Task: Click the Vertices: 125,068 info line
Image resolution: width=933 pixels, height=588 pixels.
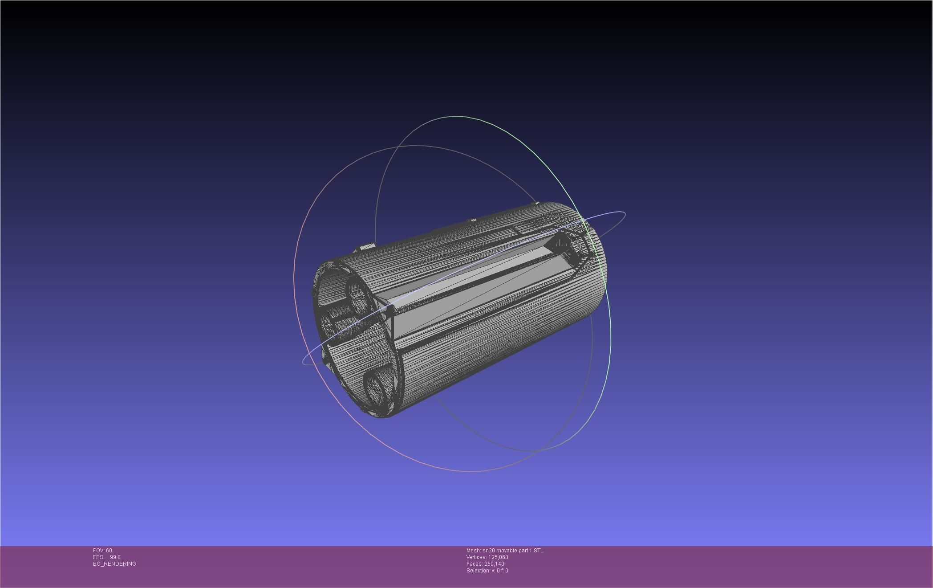Action: pos(487,557)
